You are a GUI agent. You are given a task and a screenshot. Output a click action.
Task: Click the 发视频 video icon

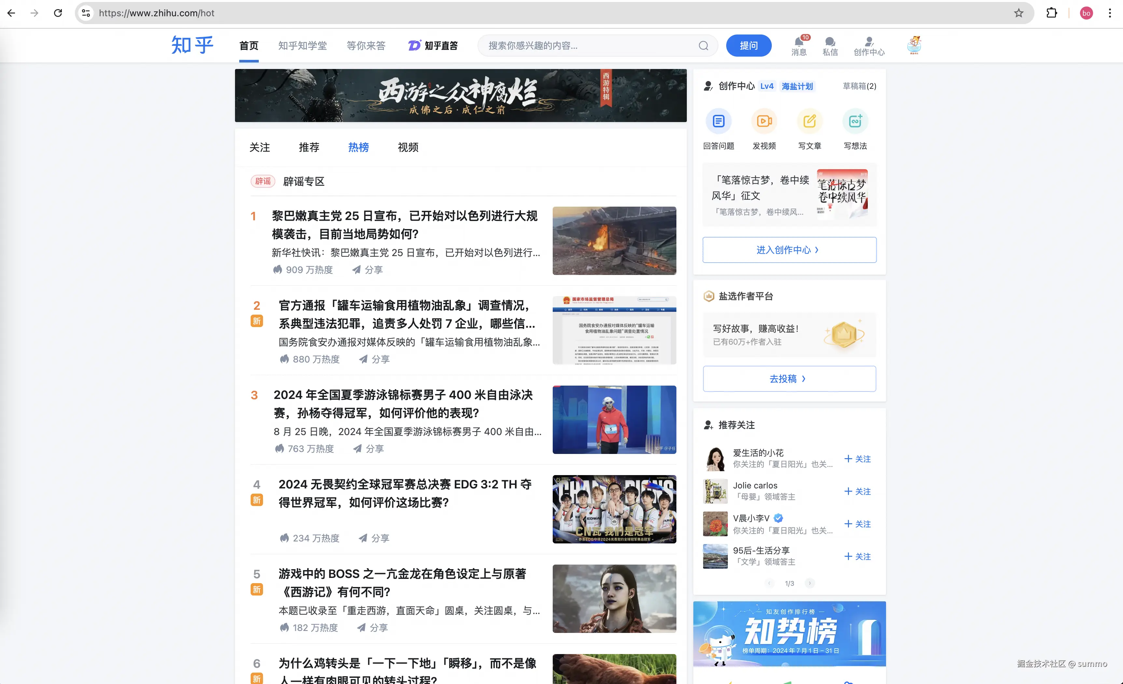[x=764, y=121]
